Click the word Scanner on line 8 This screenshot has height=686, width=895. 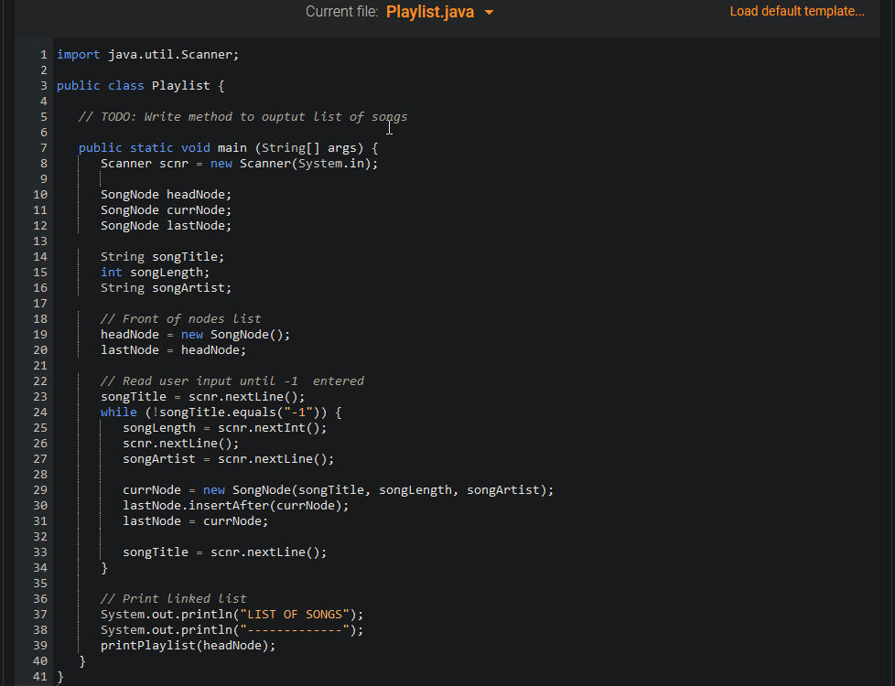point(126,163)
